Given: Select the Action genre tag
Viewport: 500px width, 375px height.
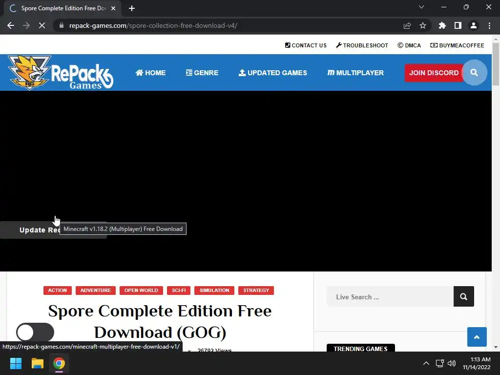Looking at the screenshot, I should point(58,290).
